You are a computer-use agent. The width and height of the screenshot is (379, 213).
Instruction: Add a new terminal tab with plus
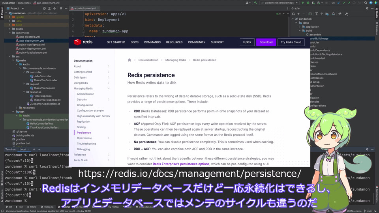34,149
